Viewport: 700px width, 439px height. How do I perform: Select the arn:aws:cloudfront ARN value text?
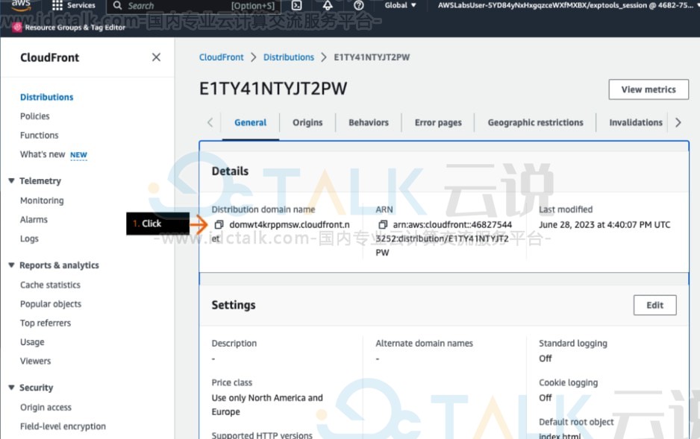(x=444, y=239)
